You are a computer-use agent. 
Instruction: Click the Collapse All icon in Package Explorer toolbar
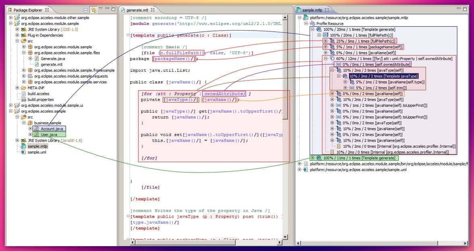click(85, 9)
